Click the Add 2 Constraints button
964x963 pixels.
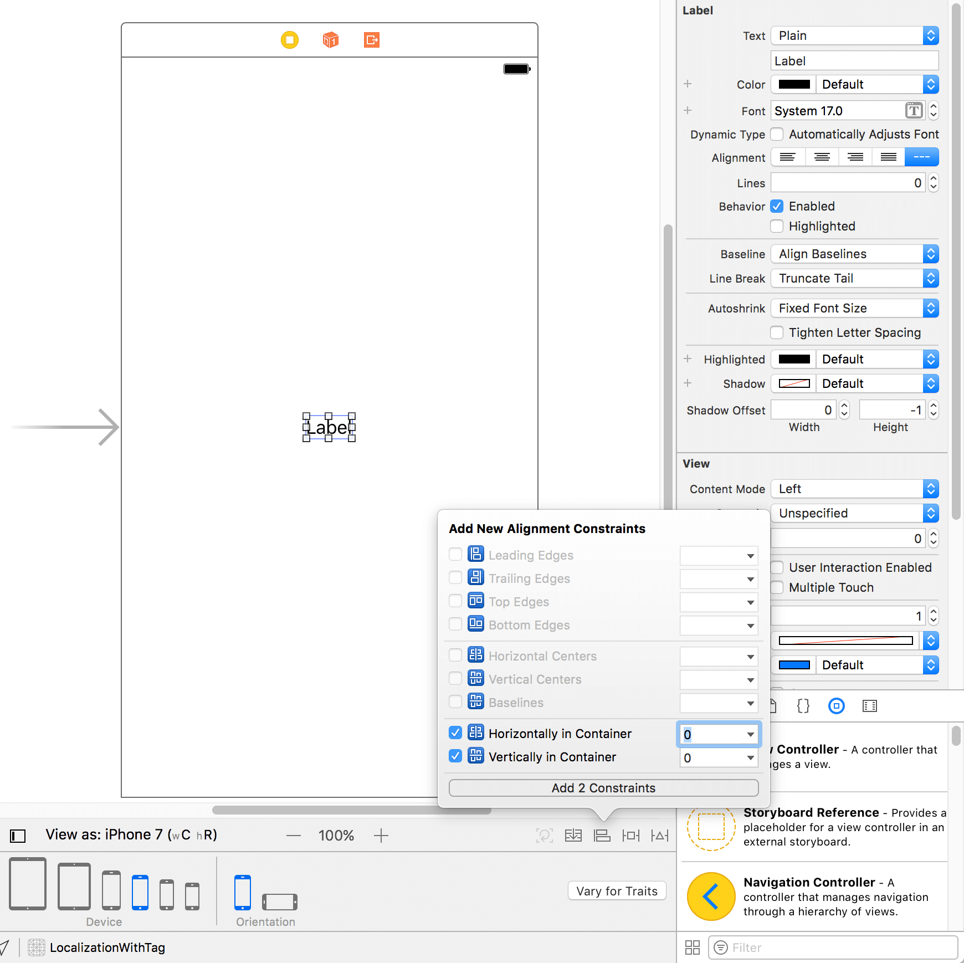603,787
